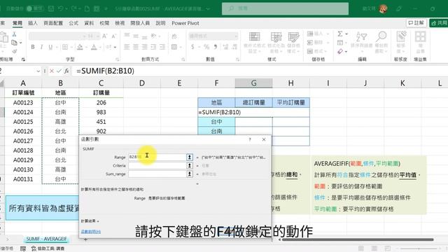This screenshot has width=448, height=252.
Task: Click the collapse button beside Sum_range field
Action: [190, 174]
